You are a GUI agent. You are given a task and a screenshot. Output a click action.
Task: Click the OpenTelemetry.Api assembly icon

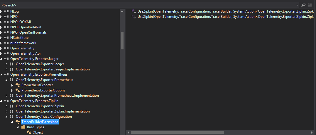(x=7, y=53)
